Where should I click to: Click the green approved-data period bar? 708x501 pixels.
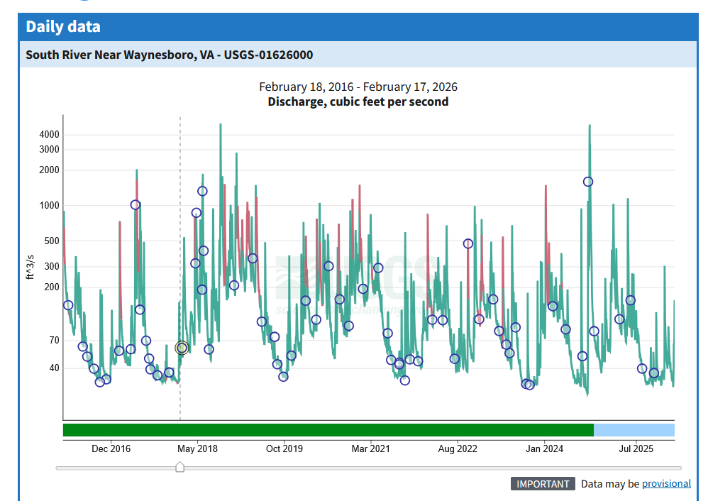(x=328, y=430)
